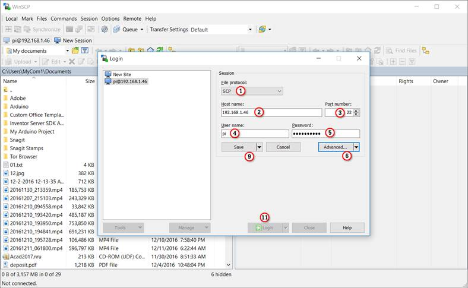This screenshot has width=468, height=288.
Task: Click the Acad2017.nru disc file icon
Action: [6, 257]
